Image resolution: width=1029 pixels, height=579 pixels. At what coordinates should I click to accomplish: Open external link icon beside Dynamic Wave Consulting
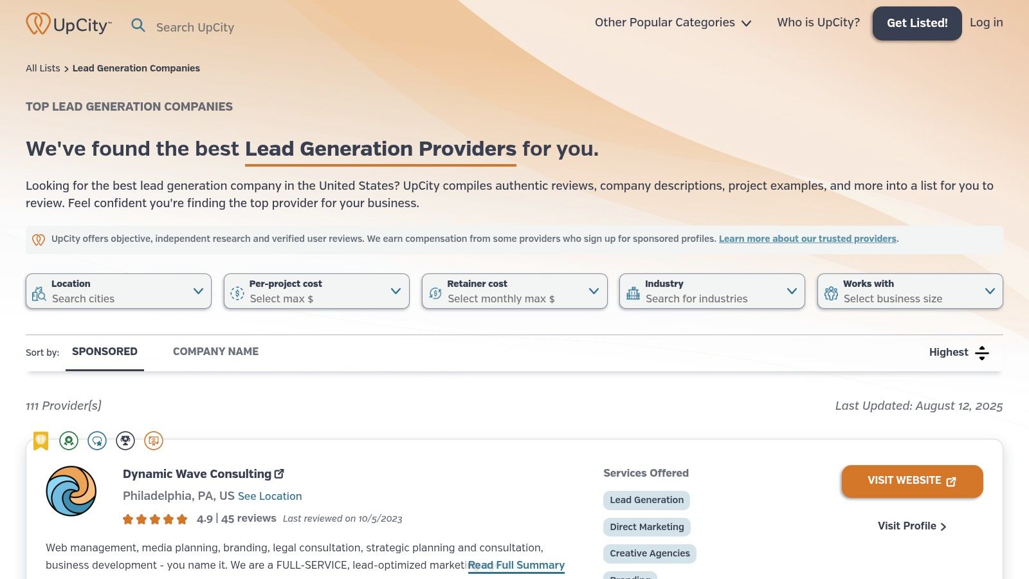pos(280,474)
